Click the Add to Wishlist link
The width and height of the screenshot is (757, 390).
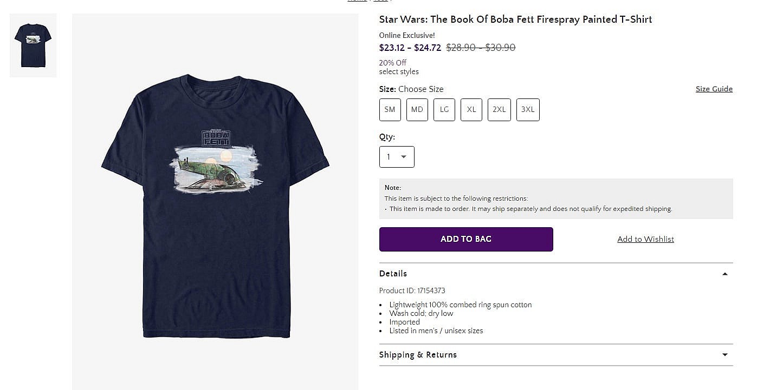645,239
